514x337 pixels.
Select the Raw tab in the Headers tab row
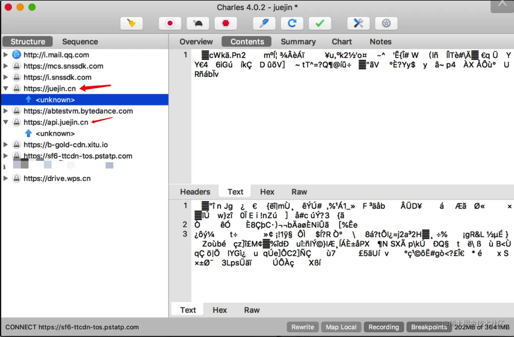click(299, 192)
